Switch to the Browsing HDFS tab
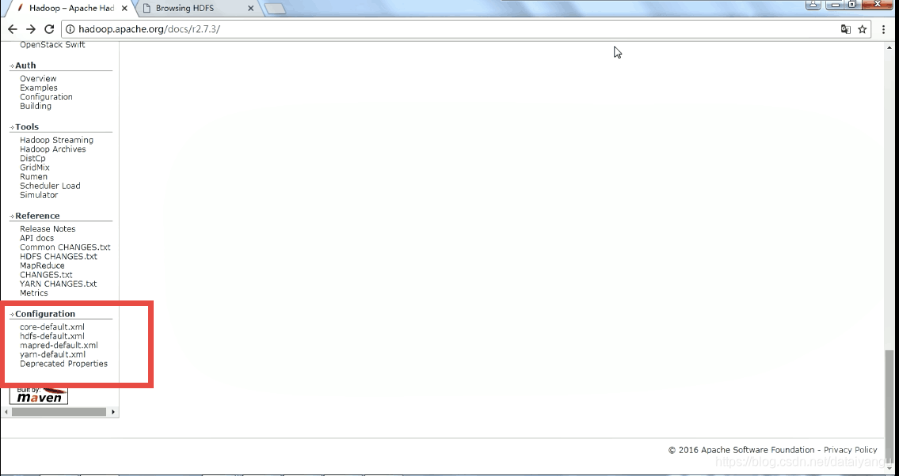Screen dimensions: 899x476 [x=198, y=9]
